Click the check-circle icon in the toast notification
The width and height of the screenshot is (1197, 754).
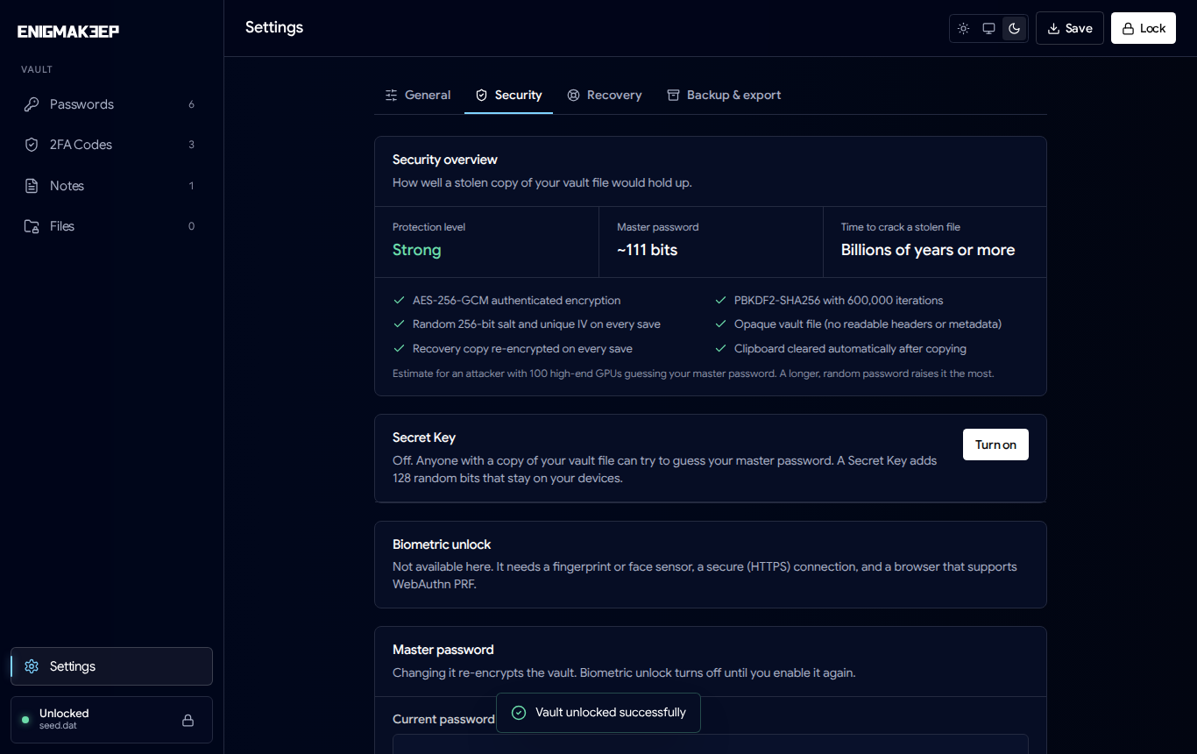pos(519,713)
